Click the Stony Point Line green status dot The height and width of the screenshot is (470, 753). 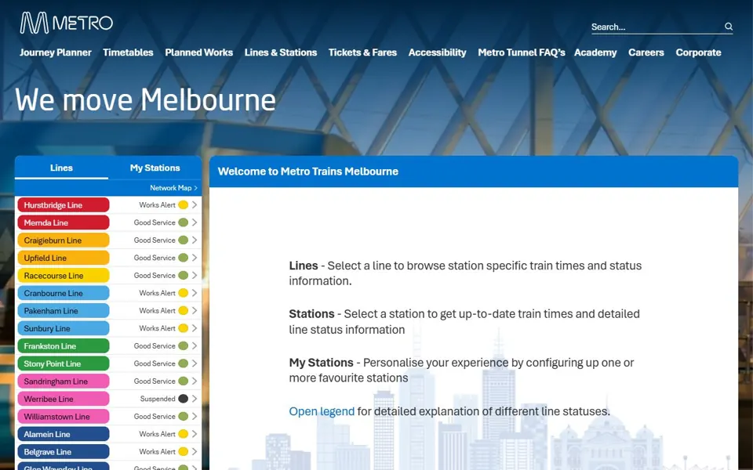click(x=183, y=363)
